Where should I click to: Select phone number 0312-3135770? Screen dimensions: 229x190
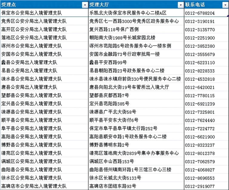(x=200, y=30)
